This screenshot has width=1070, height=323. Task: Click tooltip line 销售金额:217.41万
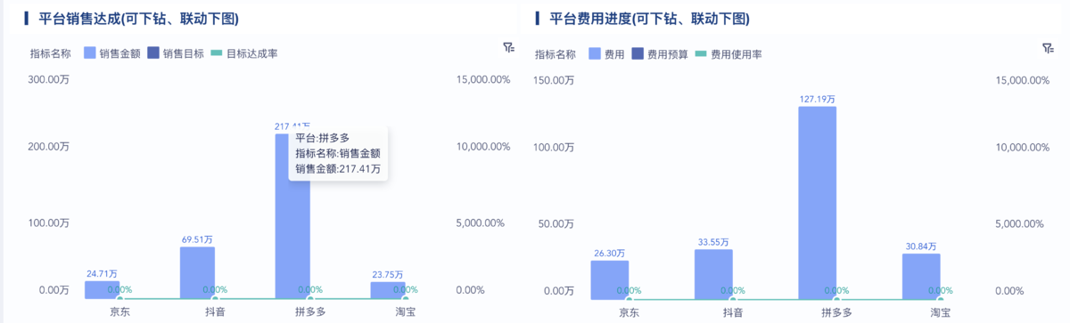[338, 168]
